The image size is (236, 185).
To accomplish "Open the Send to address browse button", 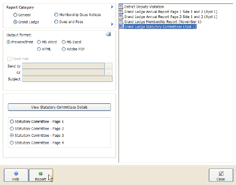I will 109,66.
